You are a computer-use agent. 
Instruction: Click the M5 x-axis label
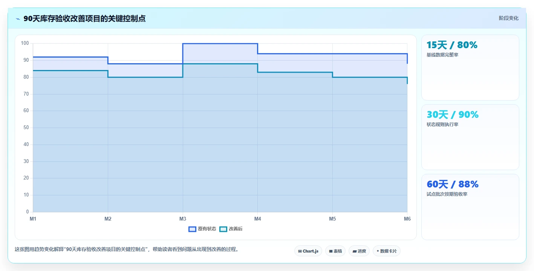(x=332, y=219)
